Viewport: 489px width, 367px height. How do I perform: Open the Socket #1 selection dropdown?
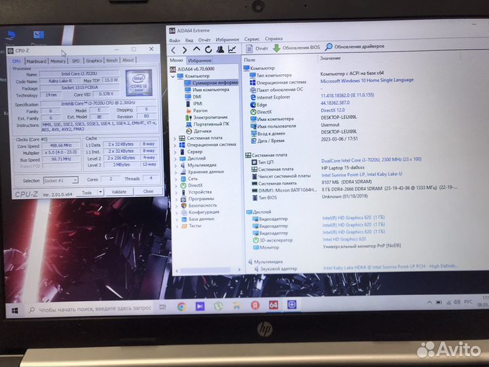pyautogui.click(x=62, y=181)
